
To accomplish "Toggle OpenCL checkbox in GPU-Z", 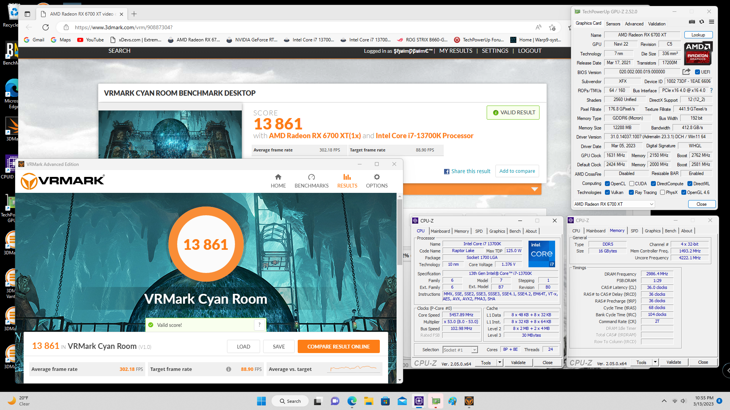I will coord(607,184).
